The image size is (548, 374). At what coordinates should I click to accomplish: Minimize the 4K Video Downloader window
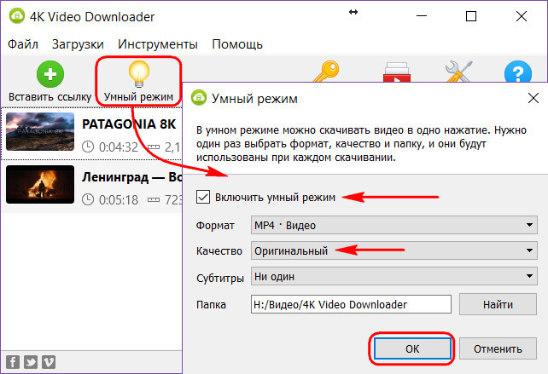(x=422, y=16)
